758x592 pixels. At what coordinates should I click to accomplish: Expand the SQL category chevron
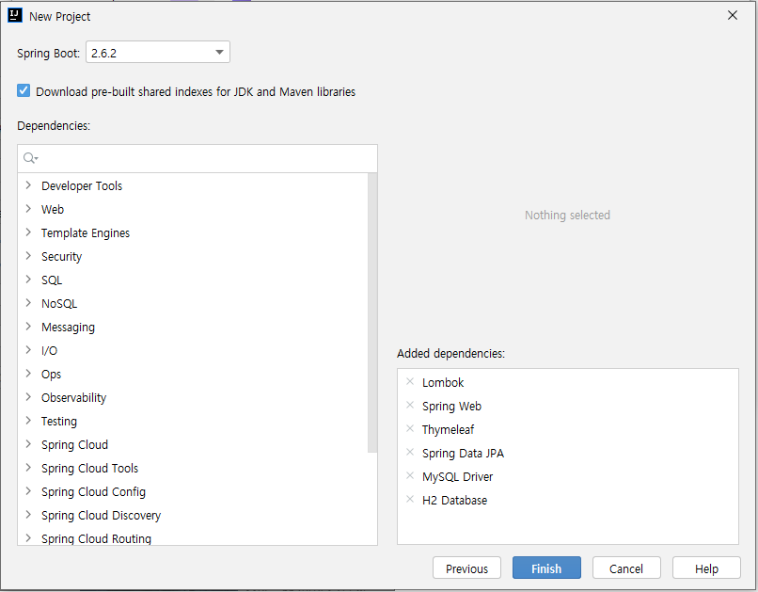click(28, 280)
